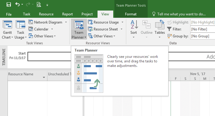Image resolution: width=215 pixels, height=116 pixels.
Task: Open the Calendar dropdown arrow
Action: tap(52, 29)
